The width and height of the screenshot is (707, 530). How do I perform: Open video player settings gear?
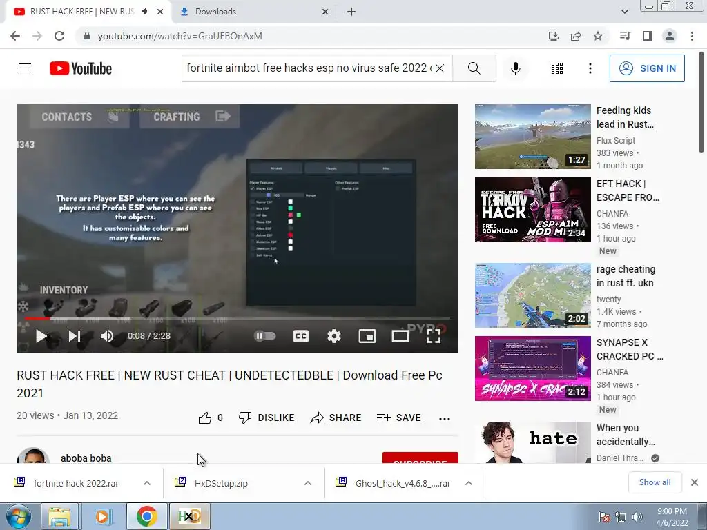click(x=334, y=336)
